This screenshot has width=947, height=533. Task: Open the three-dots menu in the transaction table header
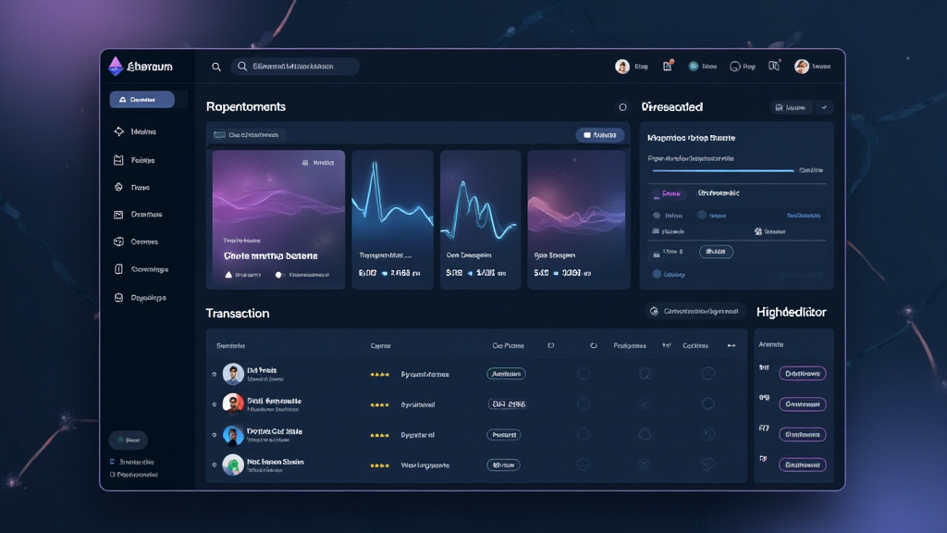click(732, 345)
